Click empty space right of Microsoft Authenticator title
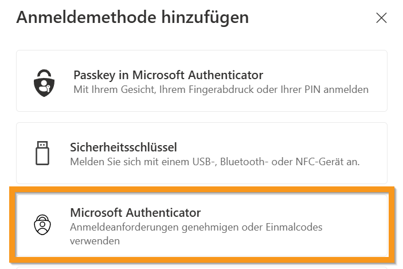 pos(287,213)
